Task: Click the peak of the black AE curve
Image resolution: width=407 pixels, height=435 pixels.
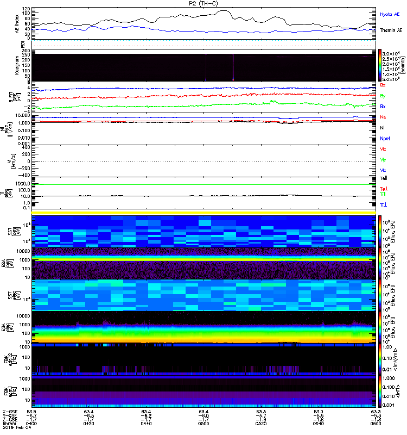Action: (224, 11)
